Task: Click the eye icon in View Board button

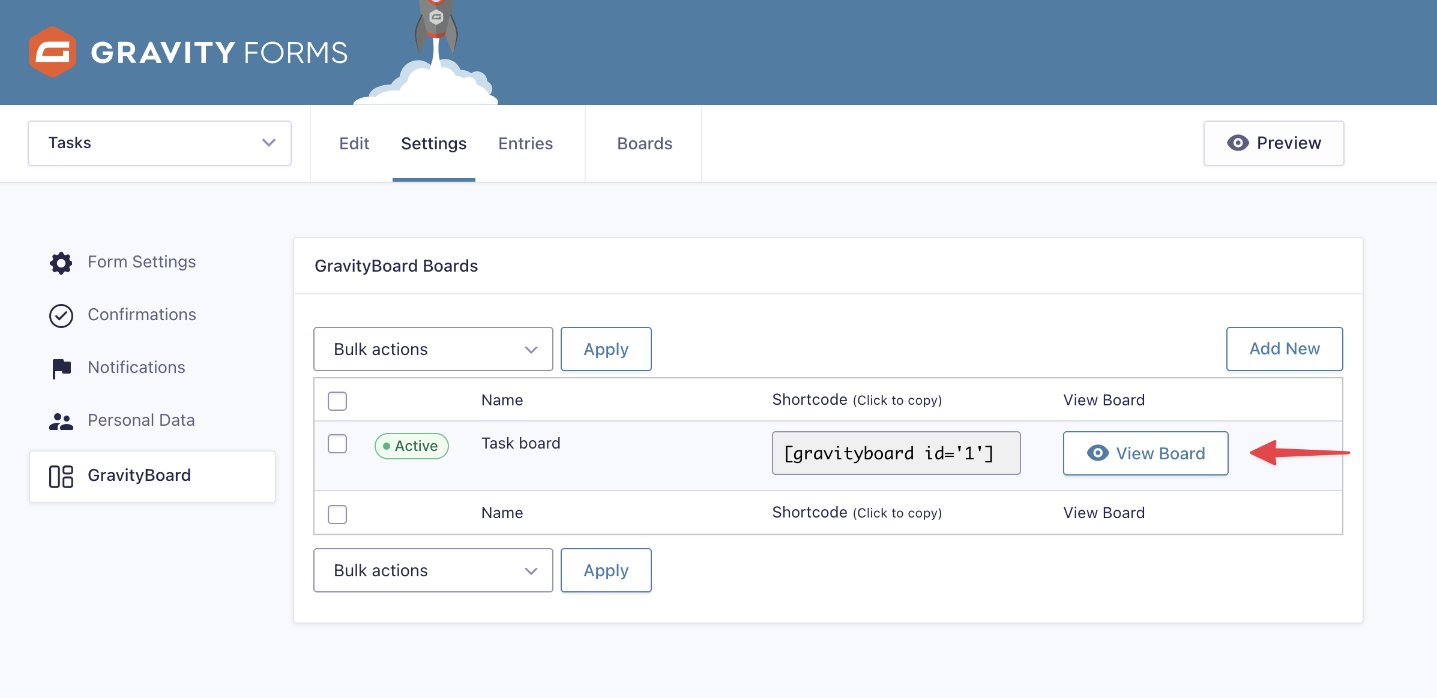Action: pyautogui.click(x=1098, y=453)
